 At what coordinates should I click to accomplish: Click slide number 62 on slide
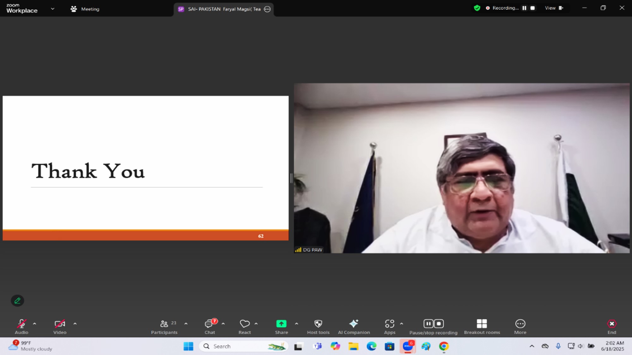261,236
